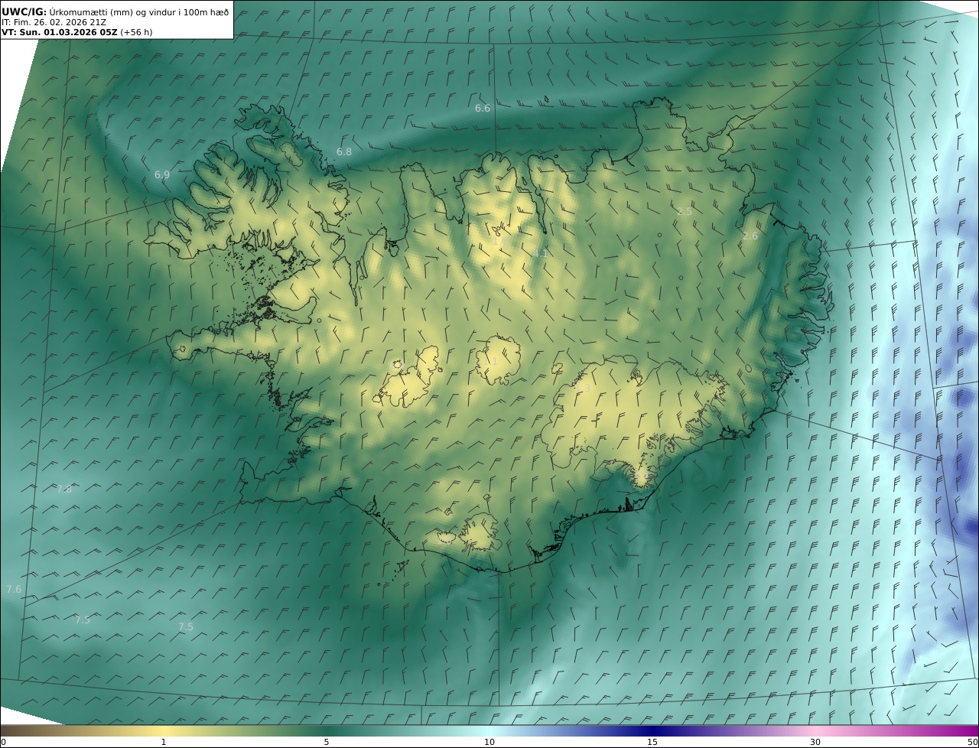Click the color scale tick label 5
The image size is (979, 748).
327,742
